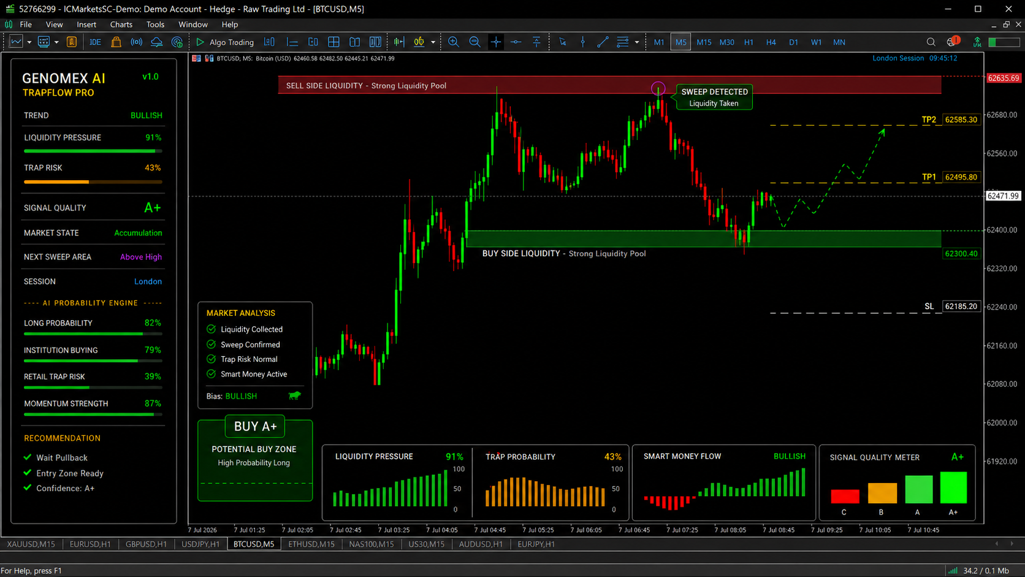Open the Tools menu

pos(155,25)
